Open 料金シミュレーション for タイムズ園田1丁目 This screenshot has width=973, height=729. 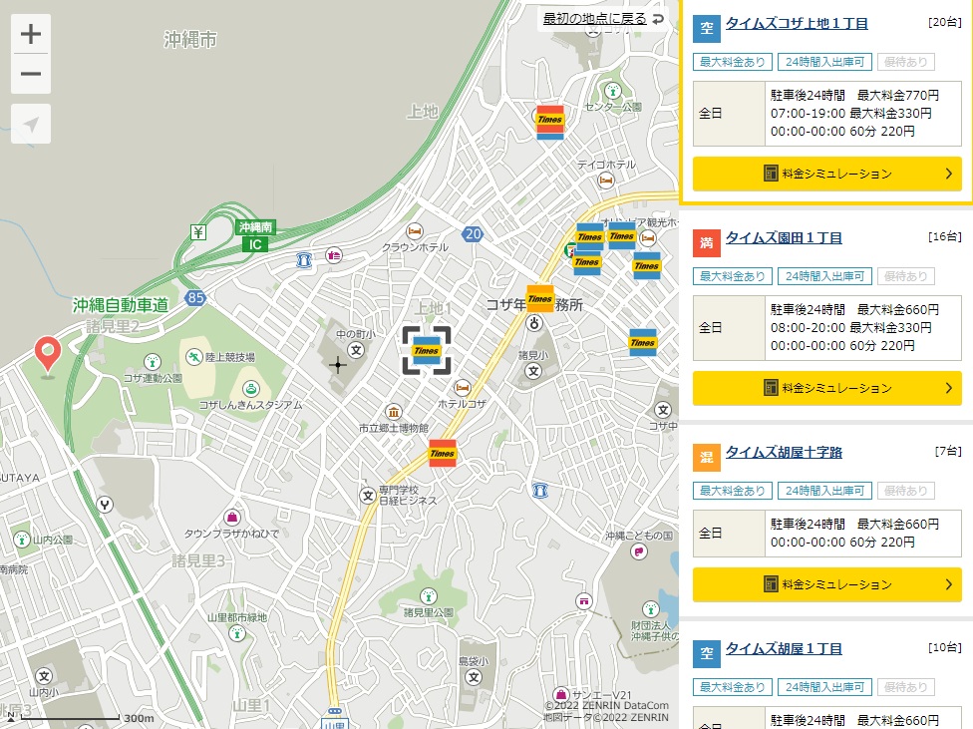pyautogui.click(x=827, y=388)
